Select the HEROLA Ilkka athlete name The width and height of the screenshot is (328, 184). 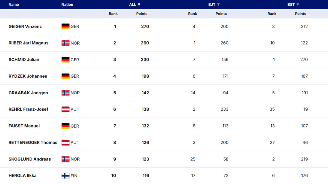pyautogui.click(x=22, y=176)
